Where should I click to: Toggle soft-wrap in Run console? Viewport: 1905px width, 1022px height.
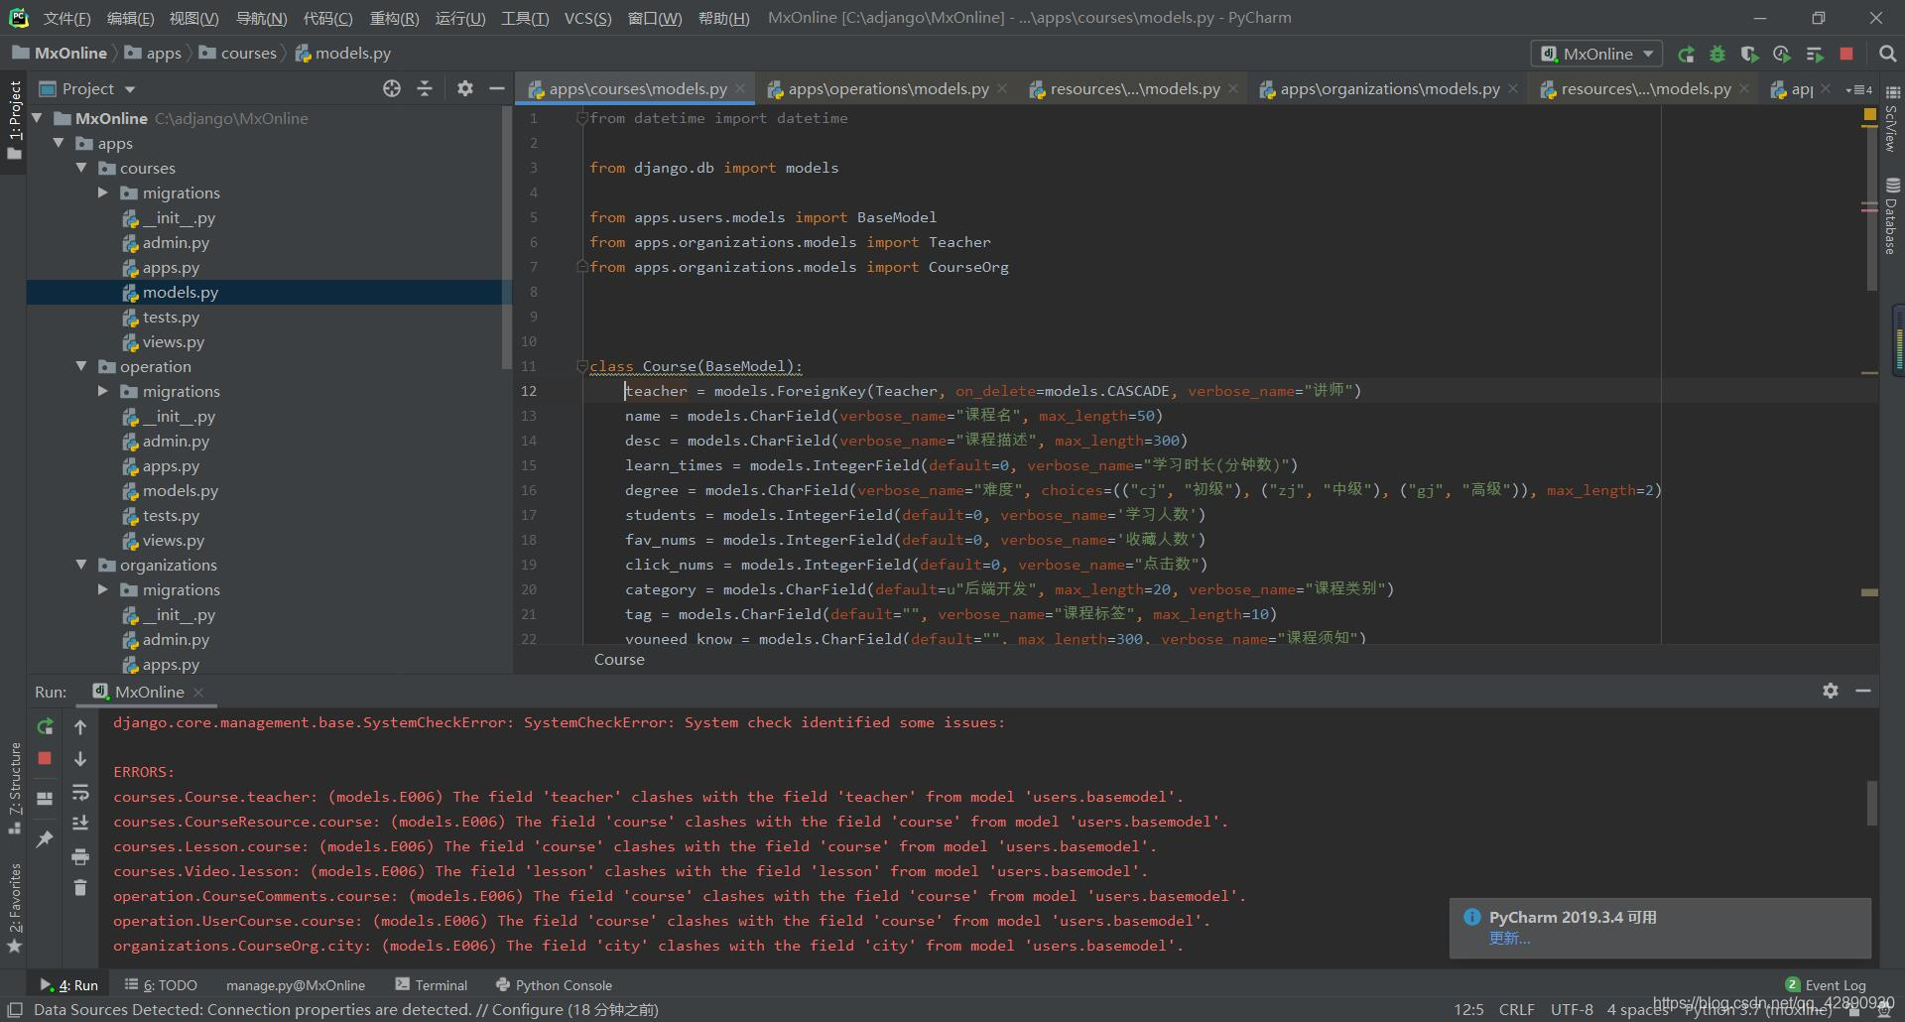click(80, 792)
